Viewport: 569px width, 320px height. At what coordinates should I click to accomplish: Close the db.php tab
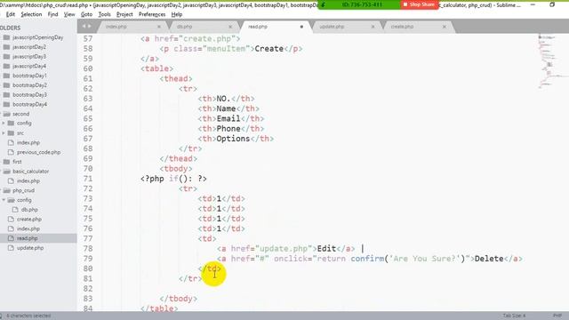[230, 27]
